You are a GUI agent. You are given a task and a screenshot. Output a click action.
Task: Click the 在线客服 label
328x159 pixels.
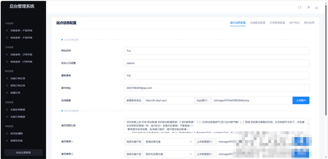tap(66, 100)
